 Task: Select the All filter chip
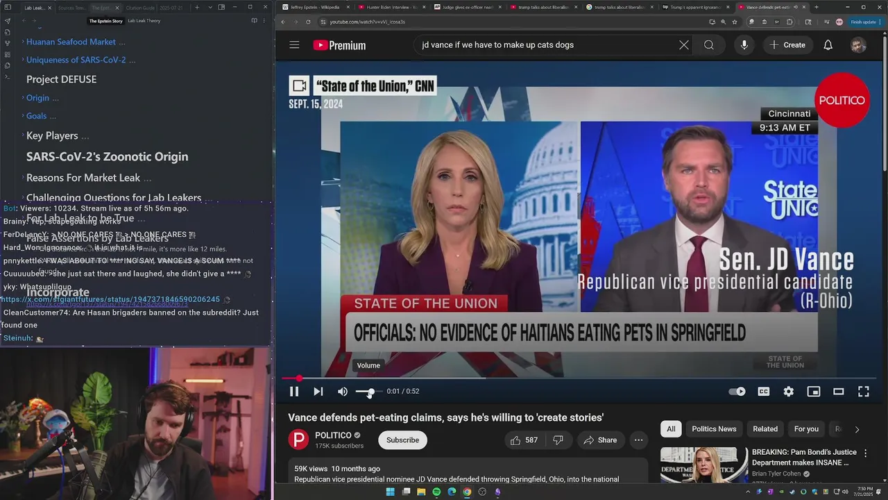pyautogui.click(x=671, y=429)
